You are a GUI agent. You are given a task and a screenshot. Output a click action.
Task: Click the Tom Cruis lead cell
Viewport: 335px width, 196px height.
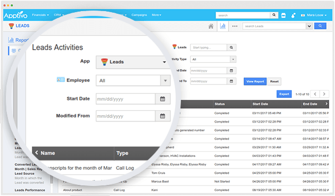coord(158,173)
